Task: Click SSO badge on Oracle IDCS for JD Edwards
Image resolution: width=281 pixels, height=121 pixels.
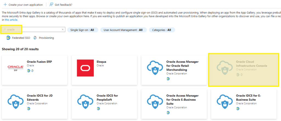Action: point(29,108)
